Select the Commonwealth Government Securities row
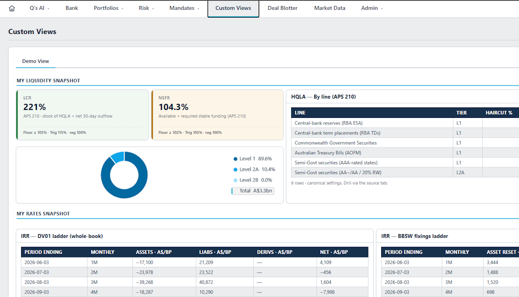 [405, 143]
